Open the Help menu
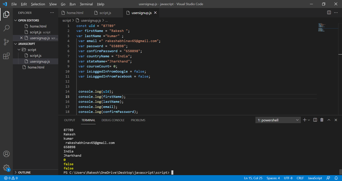This screenshot has height=181, width=342. [101, 4]
